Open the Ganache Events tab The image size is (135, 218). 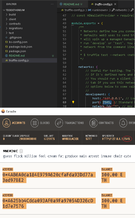click(x=127, y=123)
